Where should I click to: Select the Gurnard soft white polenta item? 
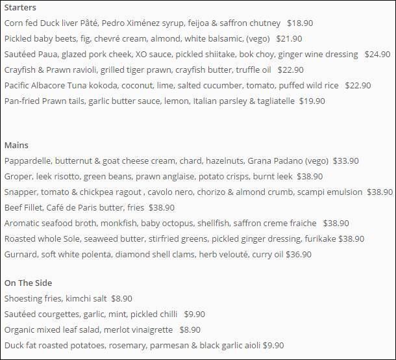(x=158, y=255)
